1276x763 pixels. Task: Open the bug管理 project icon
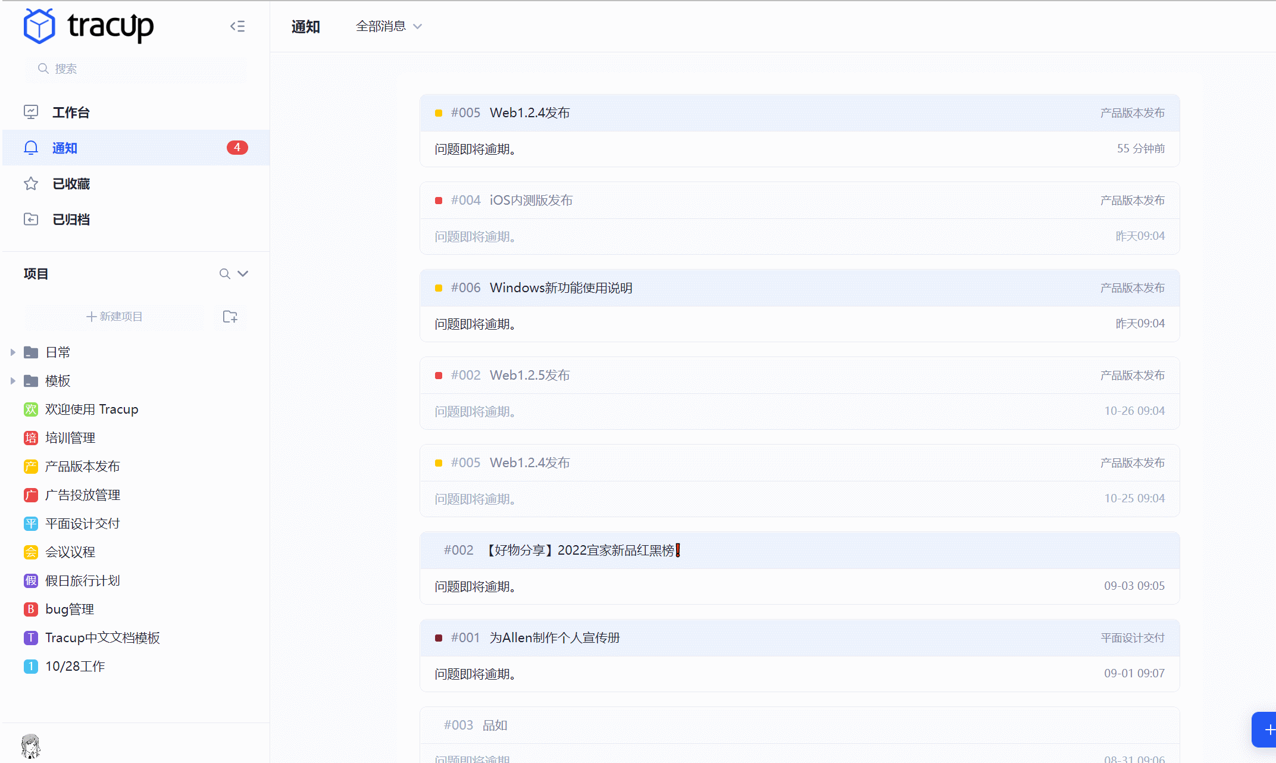tap(31, 609)
